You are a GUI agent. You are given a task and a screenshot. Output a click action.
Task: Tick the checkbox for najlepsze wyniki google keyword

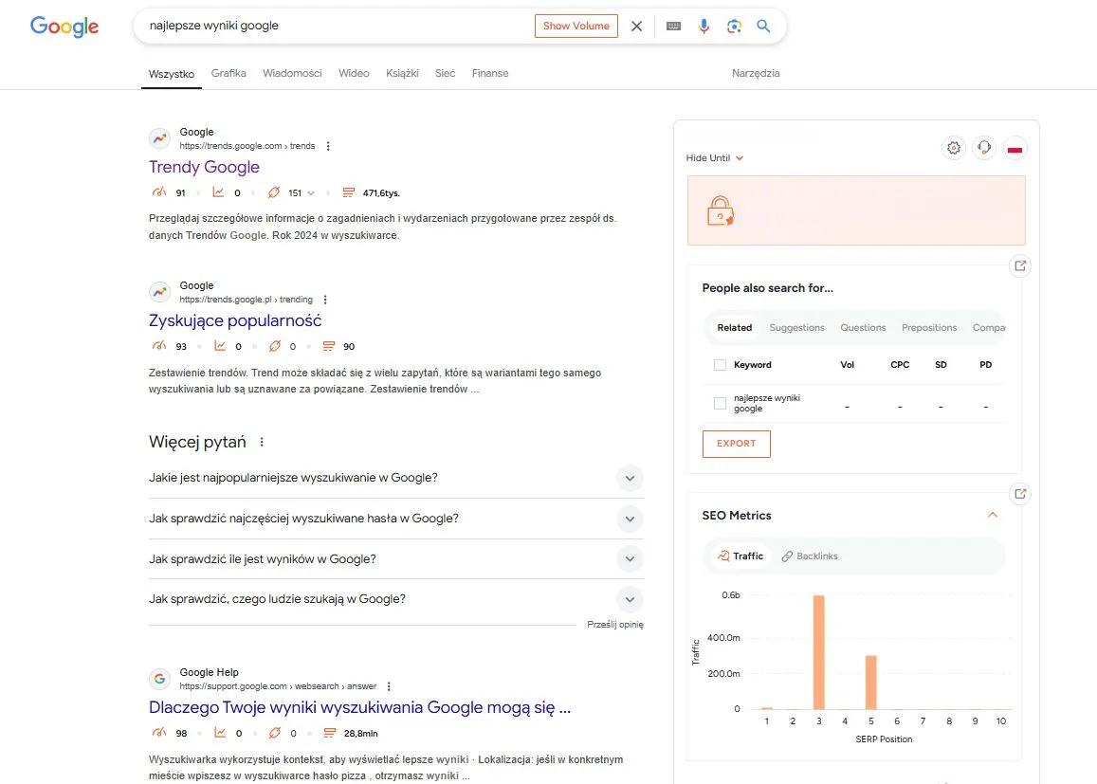[720, 404]
